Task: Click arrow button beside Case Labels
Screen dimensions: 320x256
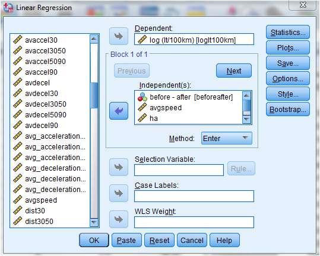Action: click(119, 193)
